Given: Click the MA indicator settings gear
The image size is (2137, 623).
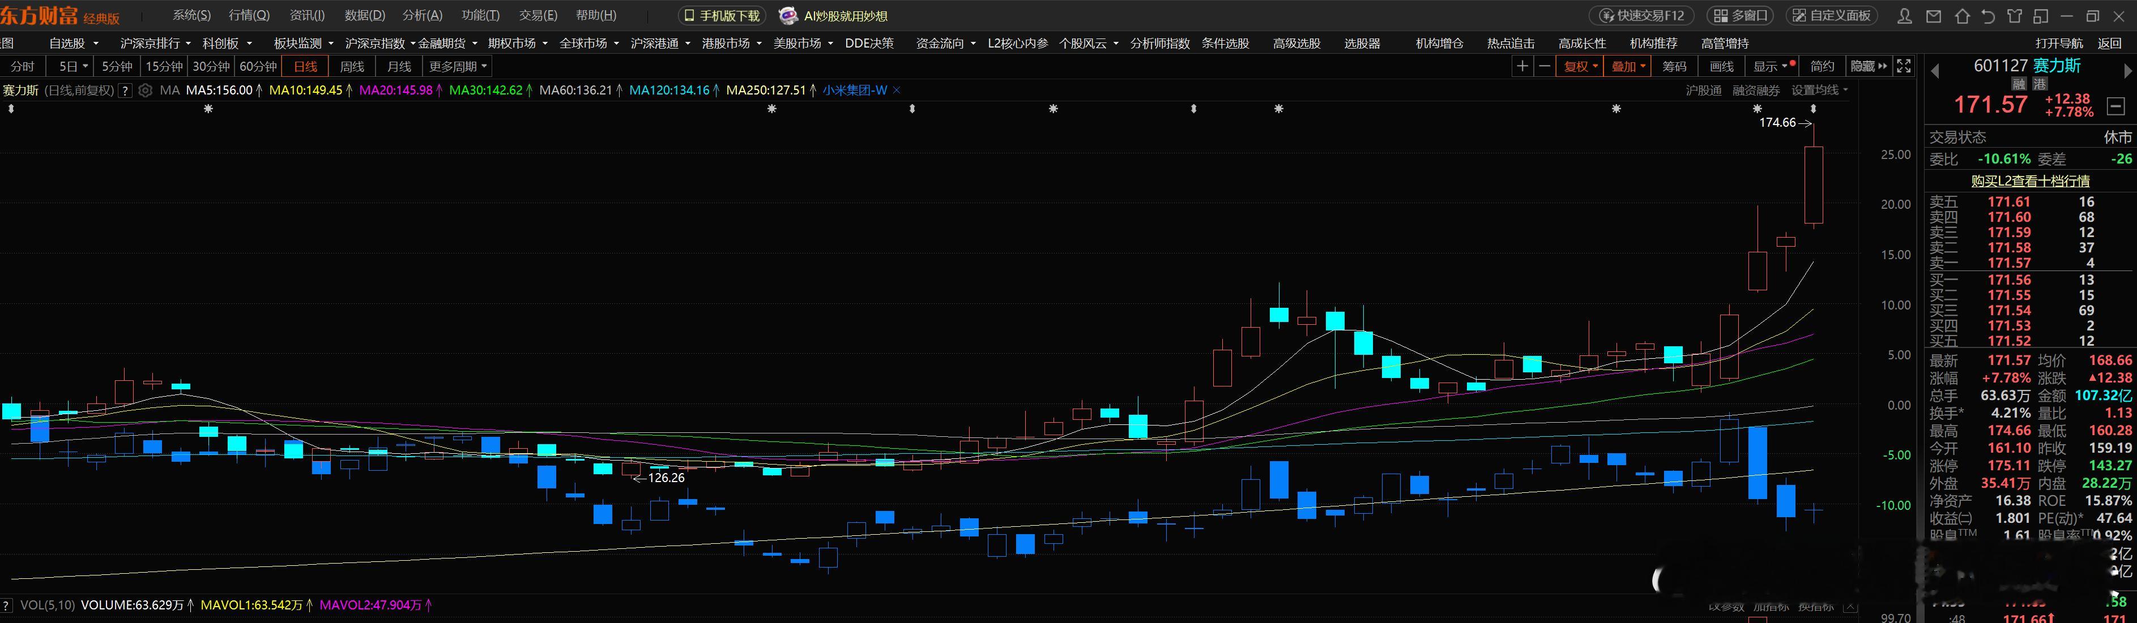Looking at the screenshot, I should point(145,91).
